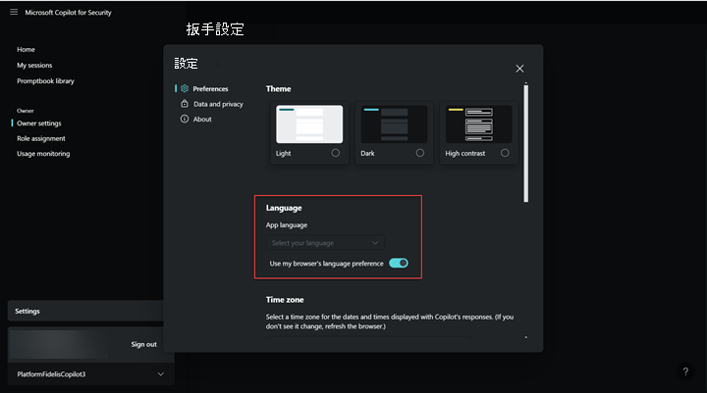Image resolution: width=707 pixels, height=393 pixels.
Task: Open Owner settings in sidebar
Action: click(38, 123)
